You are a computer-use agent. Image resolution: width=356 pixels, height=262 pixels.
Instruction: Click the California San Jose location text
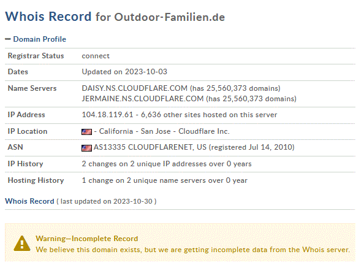coord(135,131)
